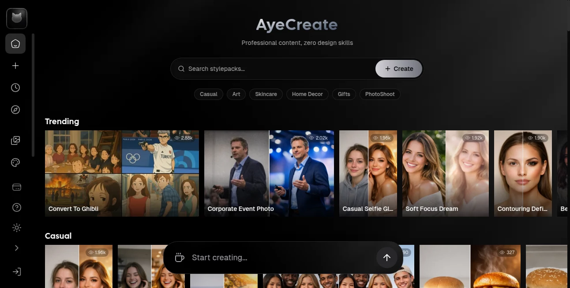Viewport: 570px width, 288px height.
Task: Open the Soft Focus Dream stylepack
Action: coord(445,173)
